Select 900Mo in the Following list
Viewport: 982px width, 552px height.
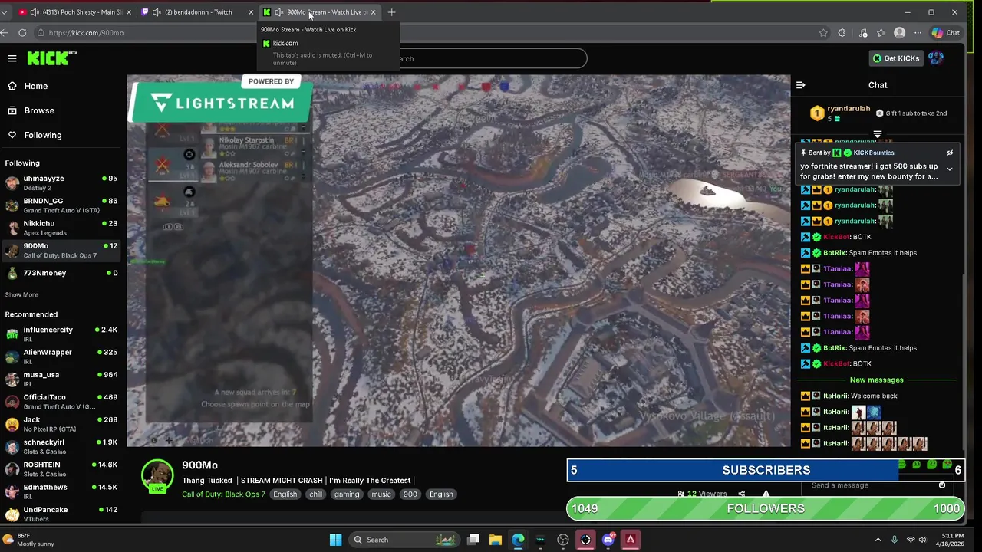[x=61, y=250]
